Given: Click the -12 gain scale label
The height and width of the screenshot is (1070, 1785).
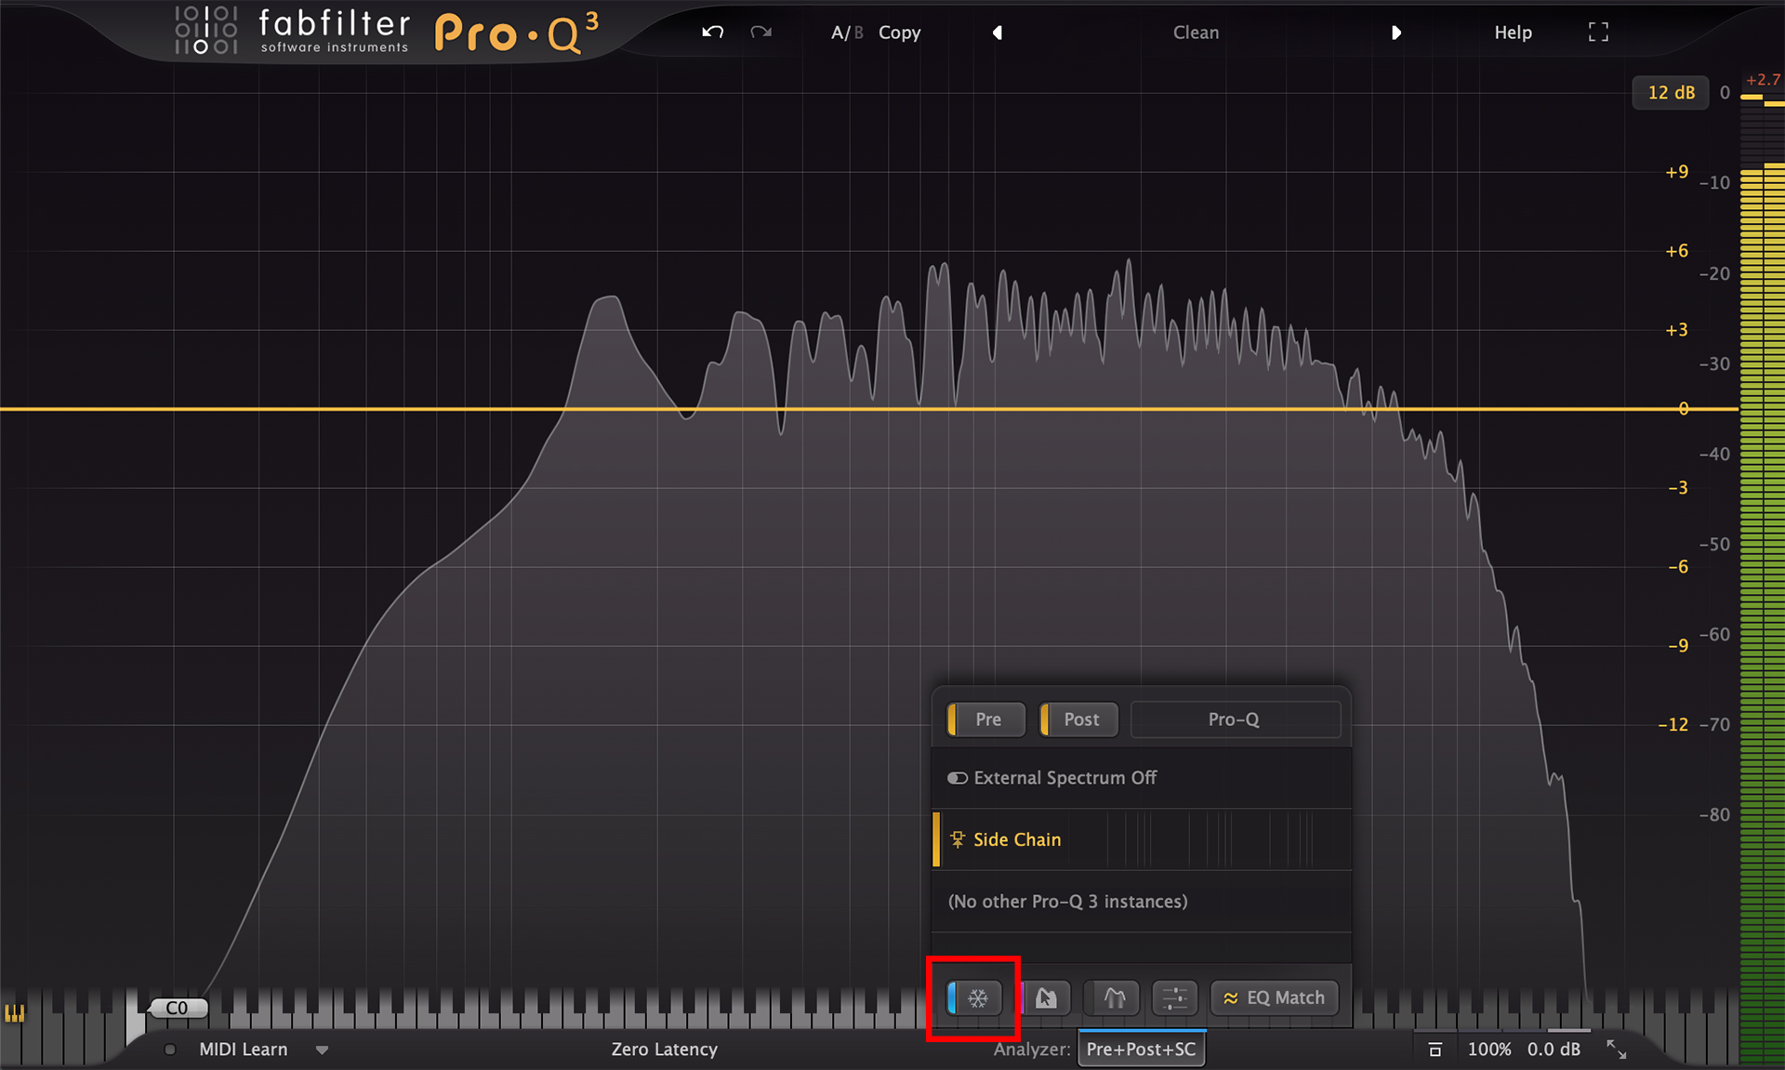Looking at the screenshot, I should coord(1673,725).
